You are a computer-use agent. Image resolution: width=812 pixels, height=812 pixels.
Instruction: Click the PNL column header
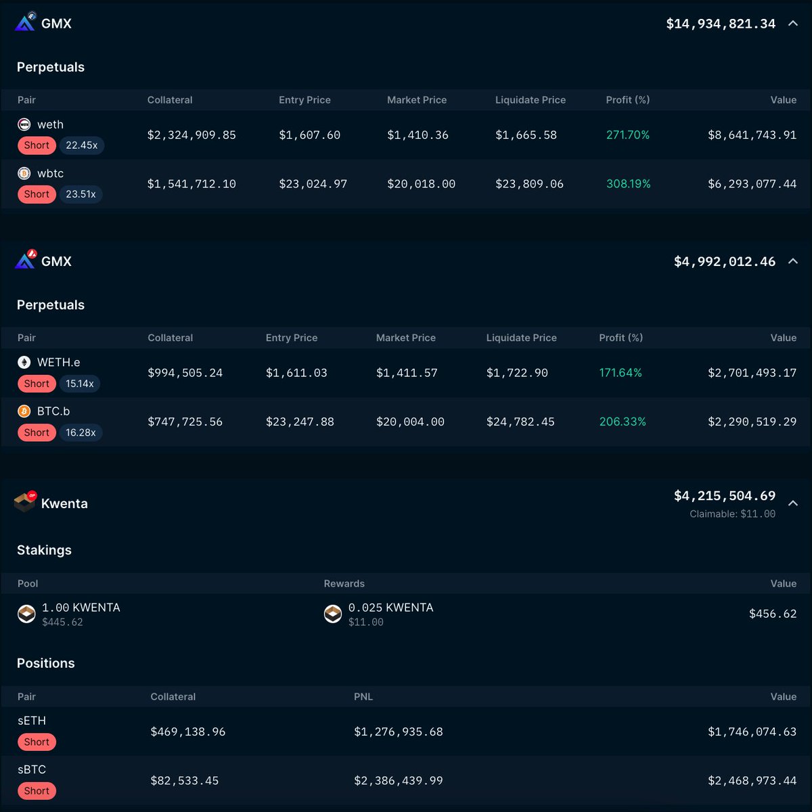[363, 696]
